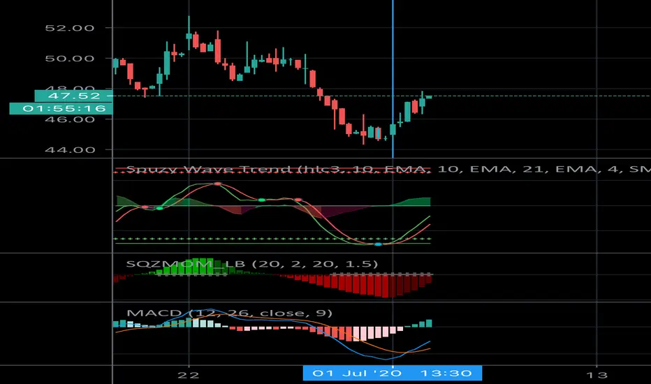Viewport: 651px width, 384px height.
Task: Click the 13 date label on time axis
Action: point(597,376)
